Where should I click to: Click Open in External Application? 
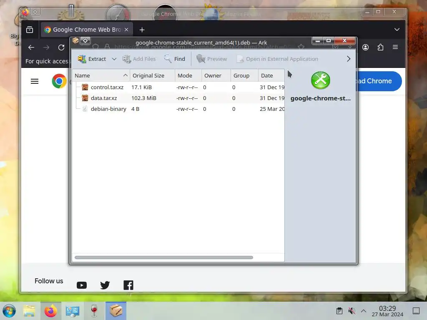click(277, 59)
